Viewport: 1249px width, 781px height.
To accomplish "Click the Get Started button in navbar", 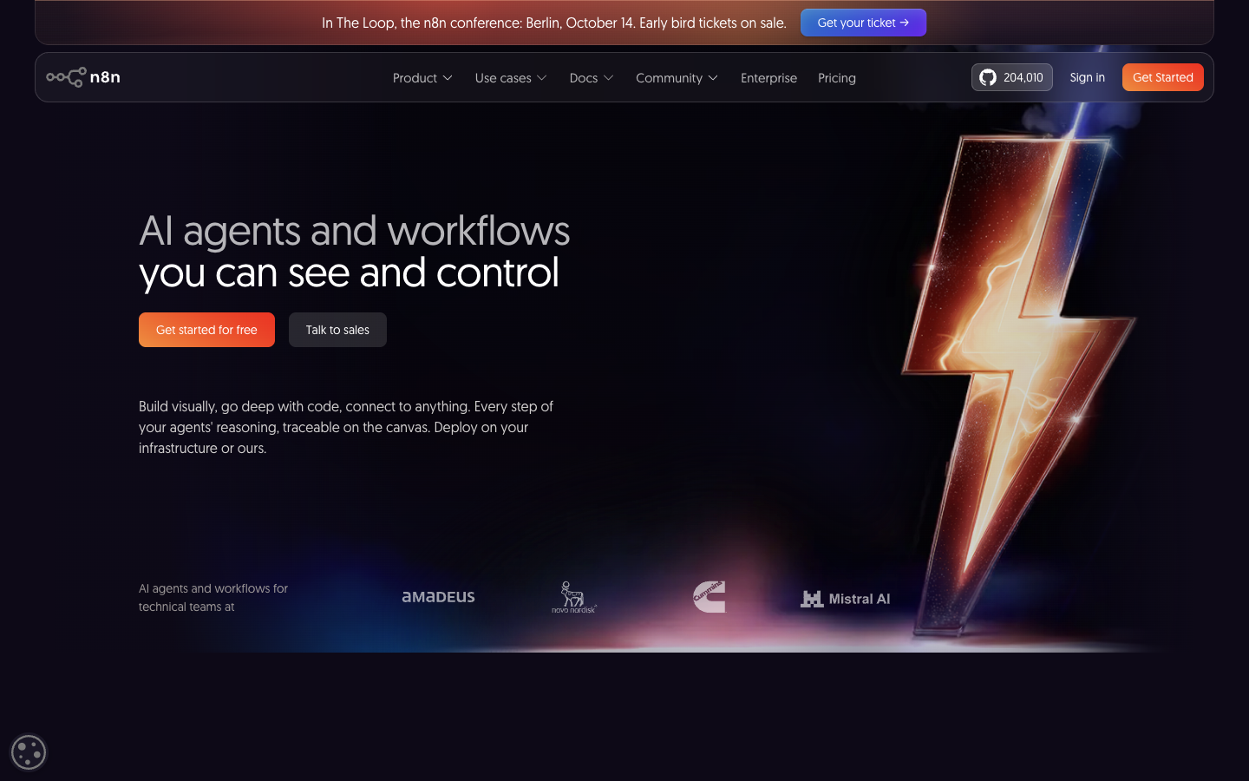I will pos(1163,77).
